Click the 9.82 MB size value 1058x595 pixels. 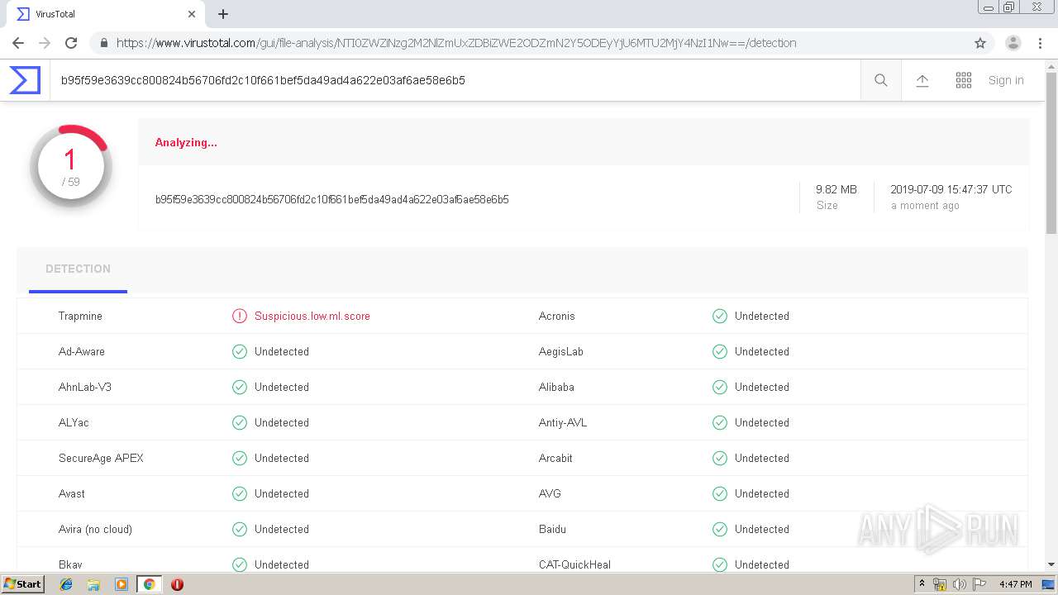836,189
